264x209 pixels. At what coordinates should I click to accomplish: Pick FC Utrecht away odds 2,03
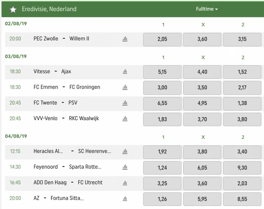click(x=242, y=183)
